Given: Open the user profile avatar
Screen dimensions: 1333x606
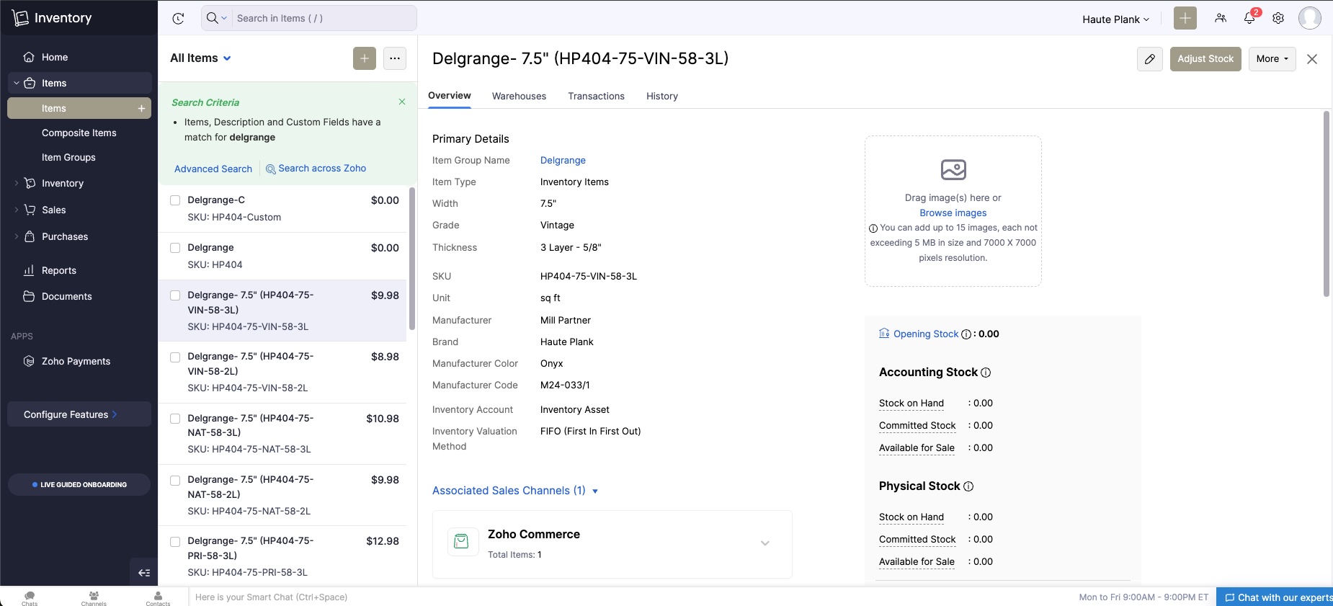Looking at the screenshot, I should (1309, 18).
